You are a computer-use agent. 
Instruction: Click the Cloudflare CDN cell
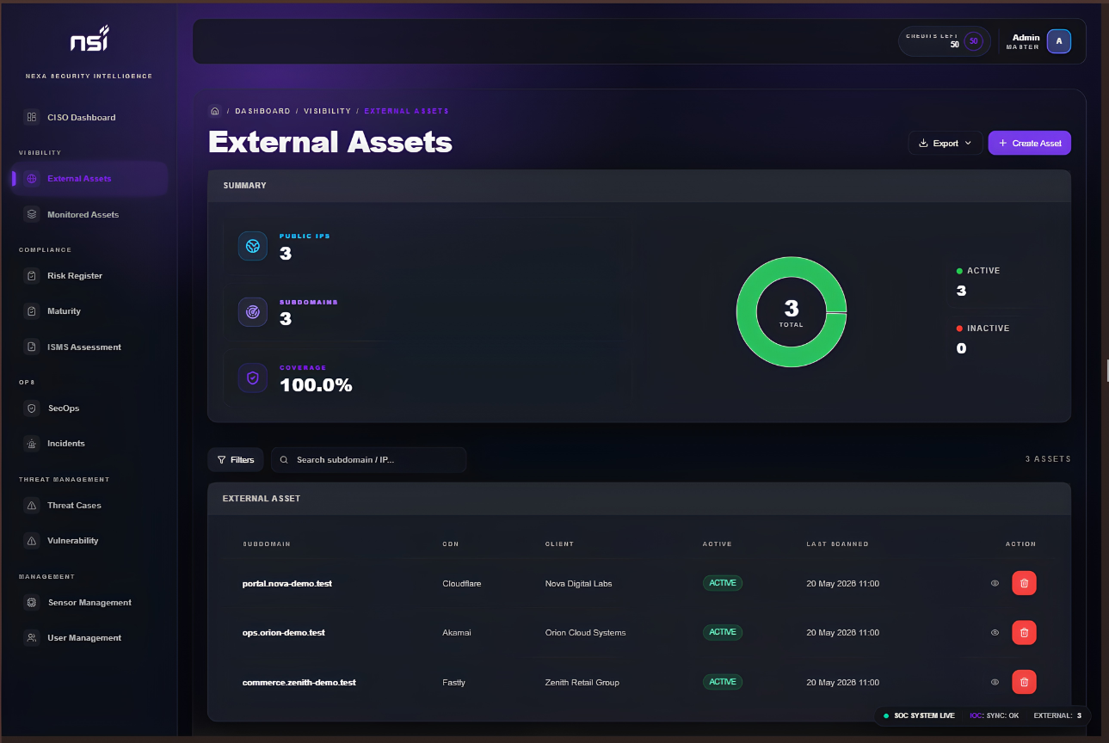click(x=462, y=584)
